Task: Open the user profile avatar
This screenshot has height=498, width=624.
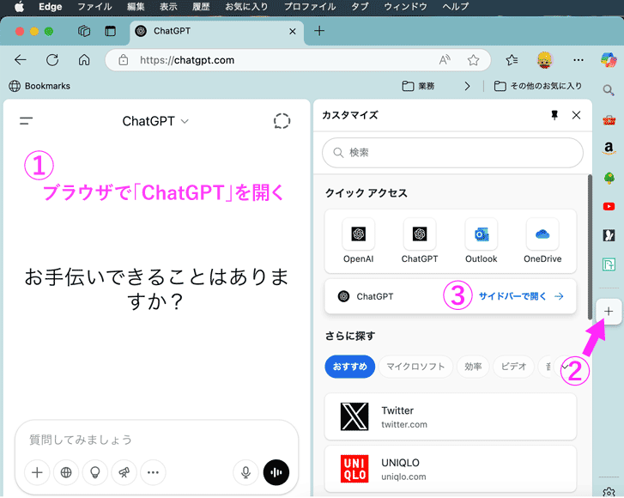Action: (x=545, y=60)
